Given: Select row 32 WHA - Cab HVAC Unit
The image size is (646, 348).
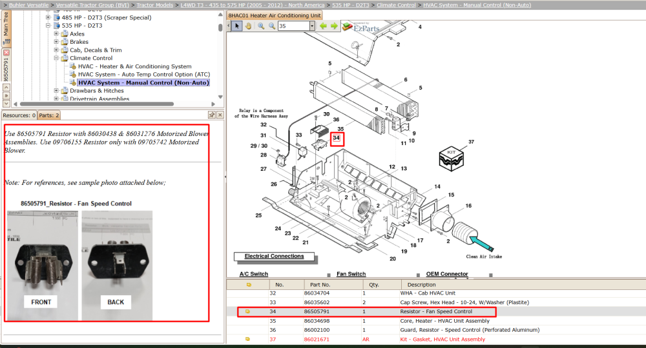Looking at the screenshot, I should click(x=436, y=293).
